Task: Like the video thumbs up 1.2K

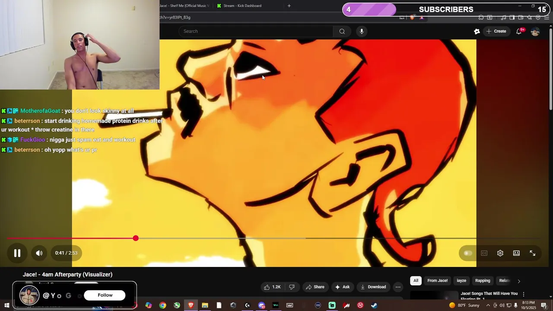Action: point(272,287)
